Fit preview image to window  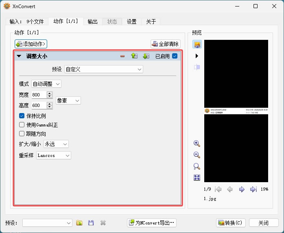pyautogui.click(x=197, y=178)
